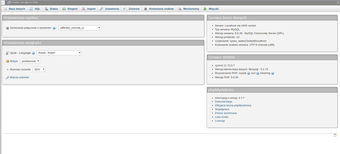Screen dimensions: 340x154
Task: Open the Współpraca link
Action: [222, 109]
